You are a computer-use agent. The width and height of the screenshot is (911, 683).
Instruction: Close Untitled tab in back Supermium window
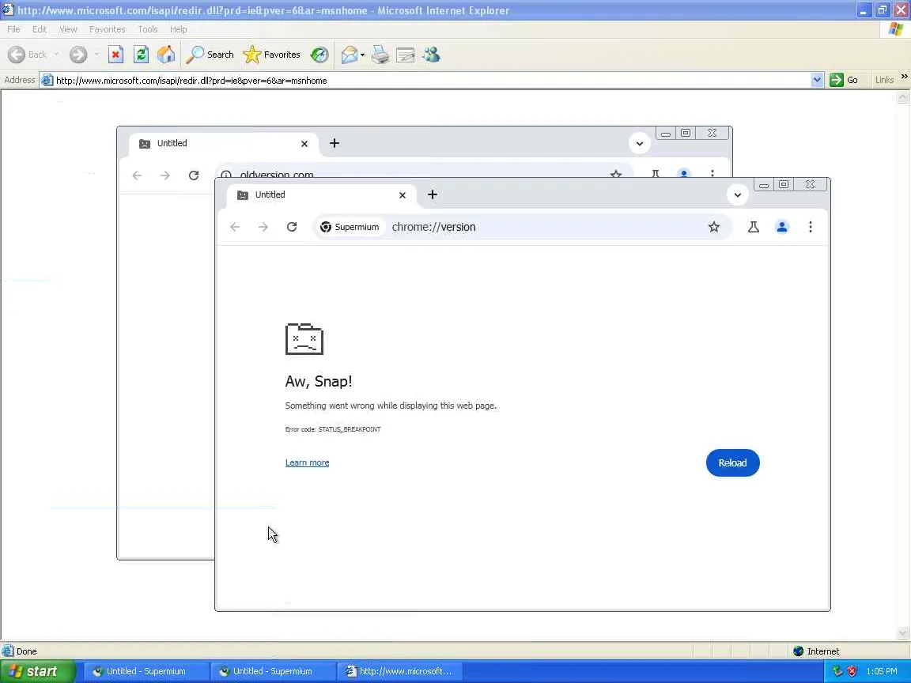tap(304, 143)
